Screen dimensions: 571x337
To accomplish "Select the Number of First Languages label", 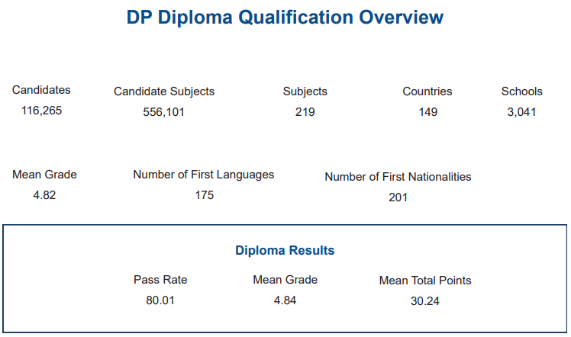I will click(x=204, y=175).
